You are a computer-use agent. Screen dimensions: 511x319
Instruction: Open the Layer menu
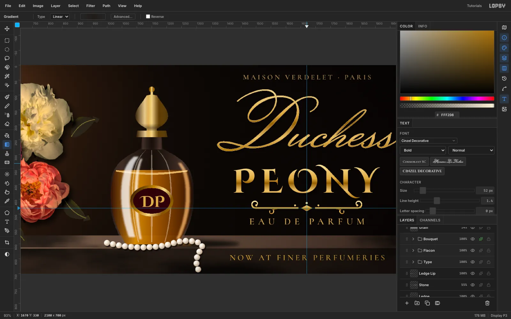click(x=56, y=6)
